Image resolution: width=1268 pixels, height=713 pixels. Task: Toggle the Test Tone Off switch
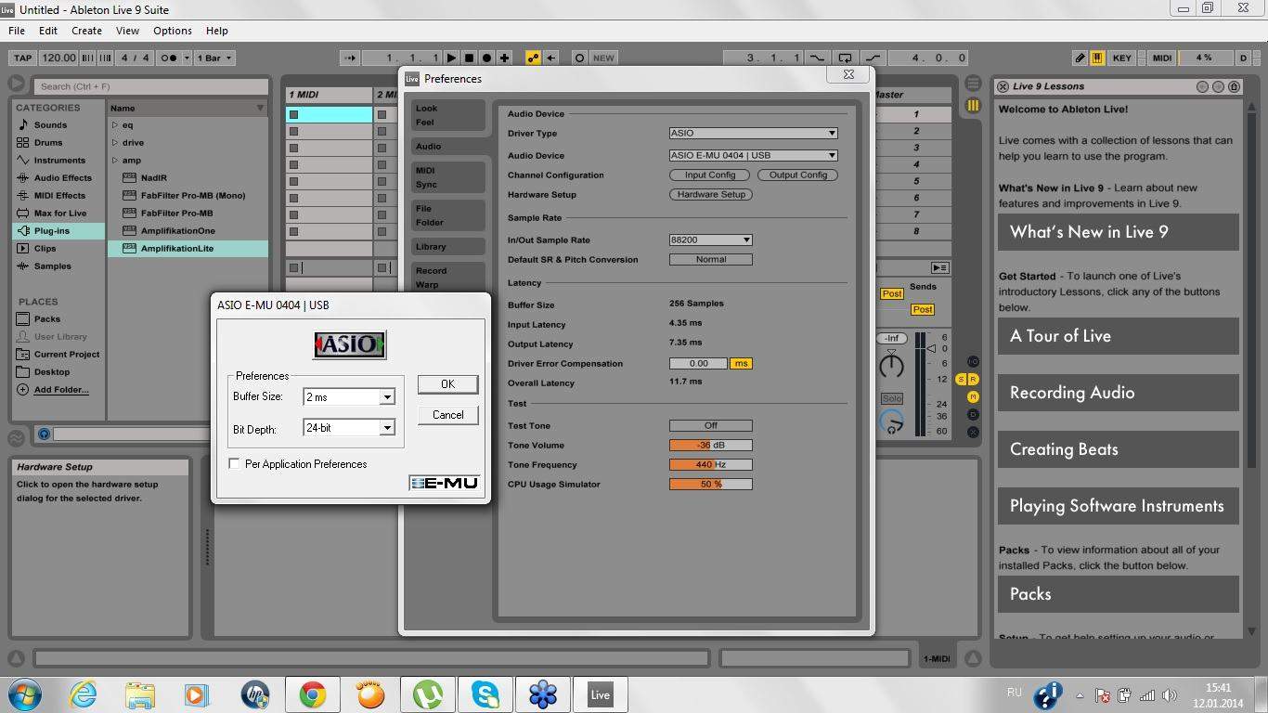(710, 426)
